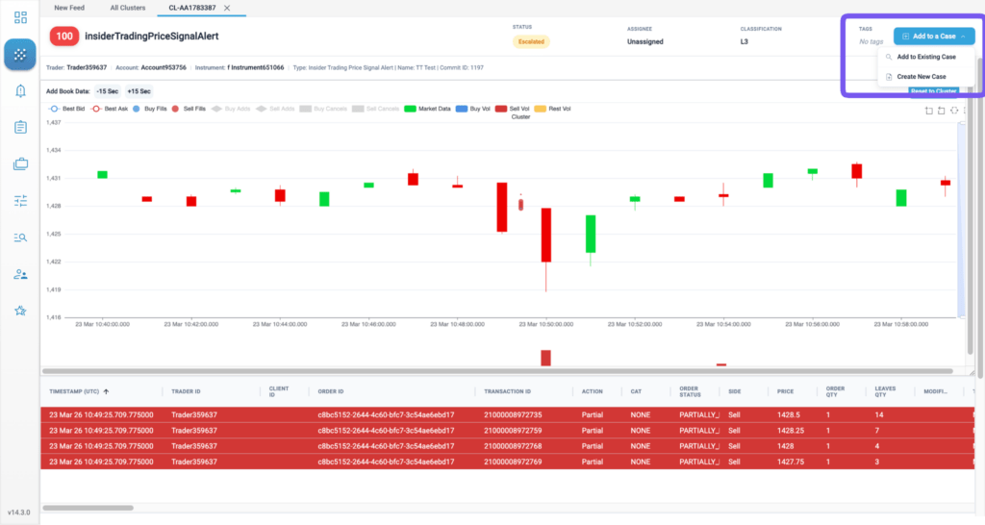
Task: Switch to the New Feed tab
Action: tap(69, 8)
